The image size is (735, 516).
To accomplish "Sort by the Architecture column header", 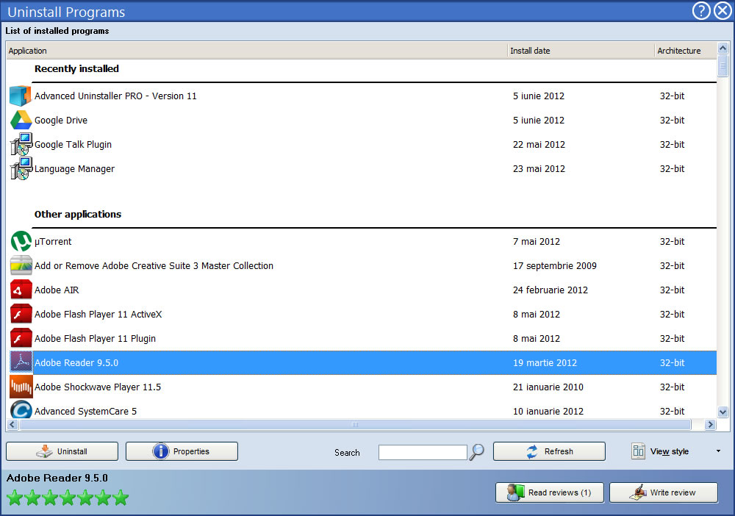I will (x=685, y=51).
